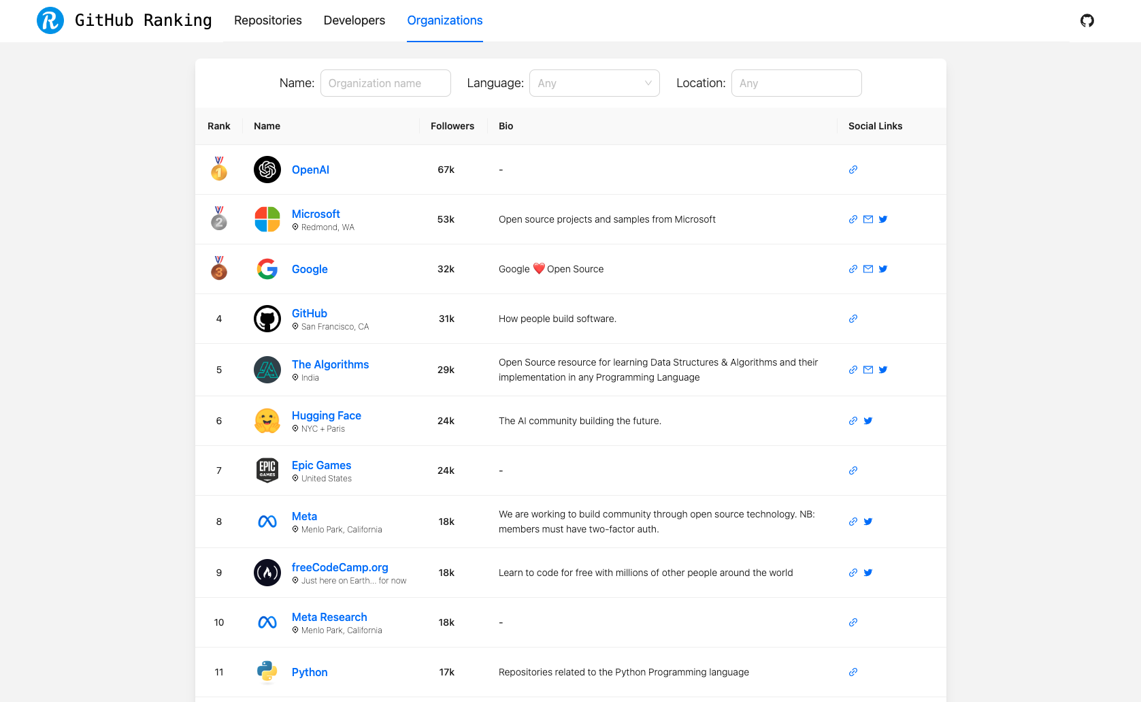Open the Developers tab
Viewport: 1141px width, 702px height.
(x=354, y=20)
